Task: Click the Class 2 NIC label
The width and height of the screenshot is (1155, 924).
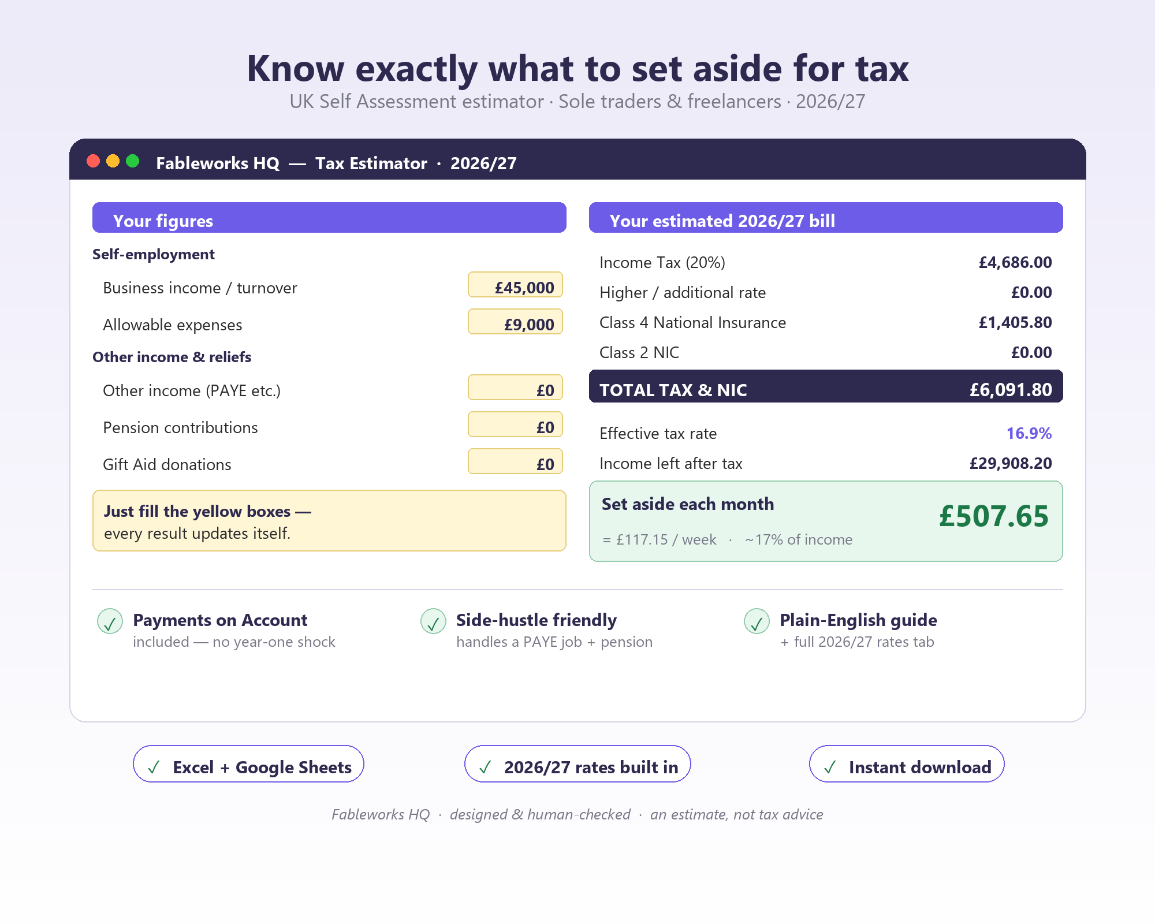Action: [x=639, y=353]
